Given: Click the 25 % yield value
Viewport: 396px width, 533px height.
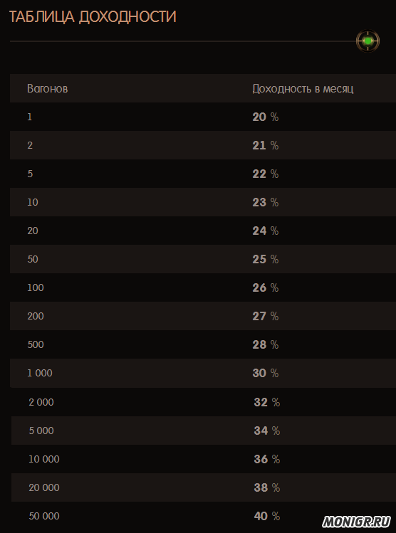Looking at the screenshot, I should coord(266,259).
